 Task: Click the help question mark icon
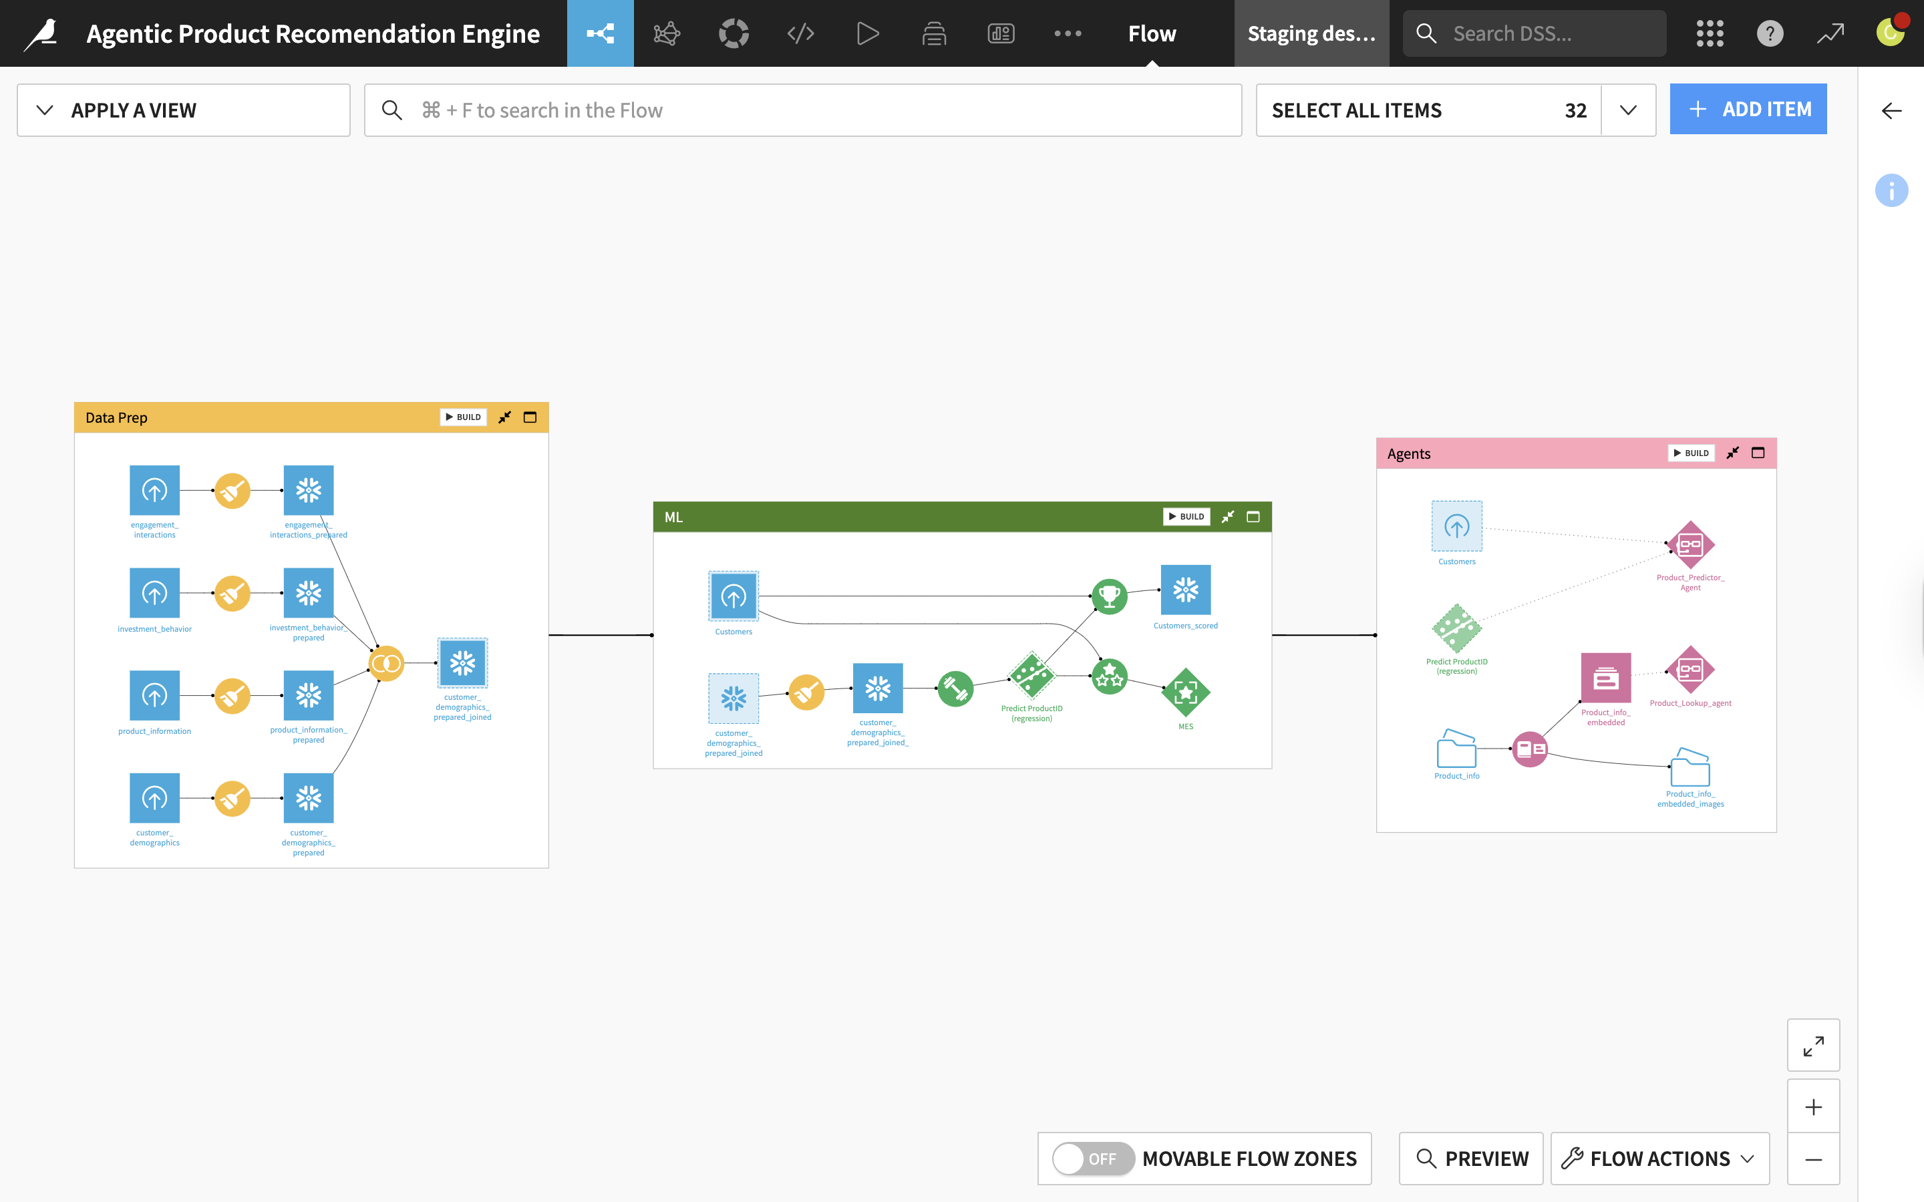pyautogui.click(x=1769, y=33)
